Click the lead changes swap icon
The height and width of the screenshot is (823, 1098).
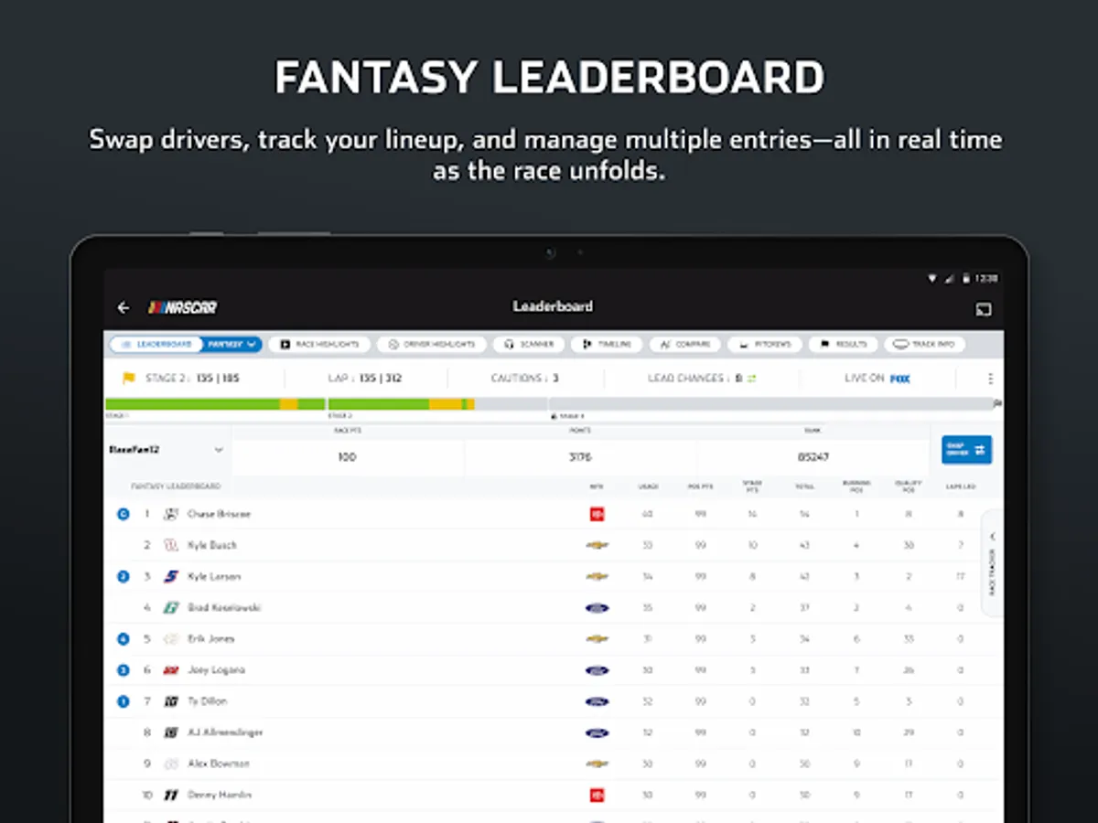(x=752, y=379)
